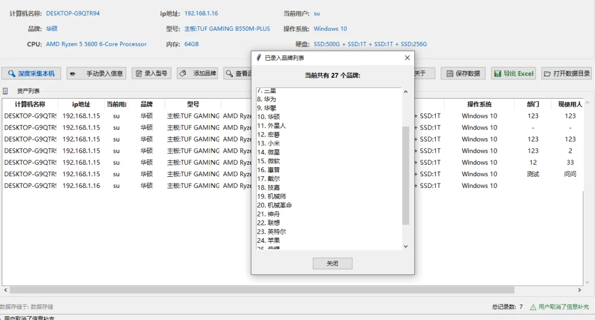Viewport: 595px width, 320px height.
Task: Click asset table vertical scrollbar up arrow
Action: click(x=587, y=103)
